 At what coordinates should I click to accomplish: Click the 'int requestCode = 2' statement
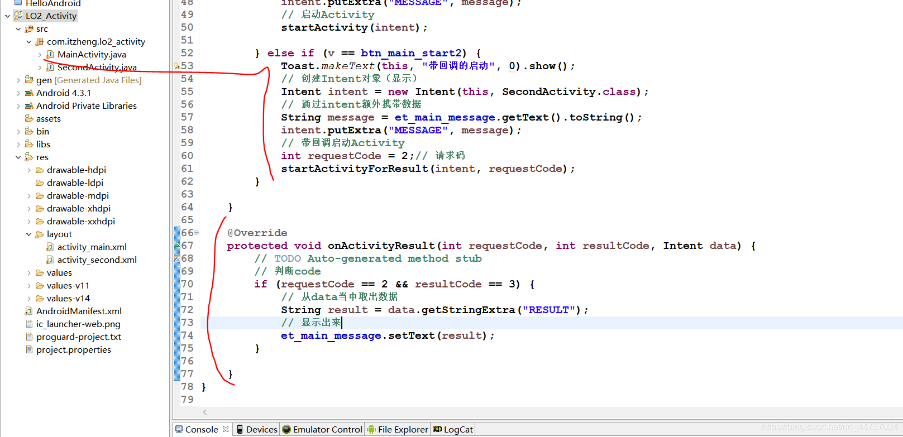(347, 156)
